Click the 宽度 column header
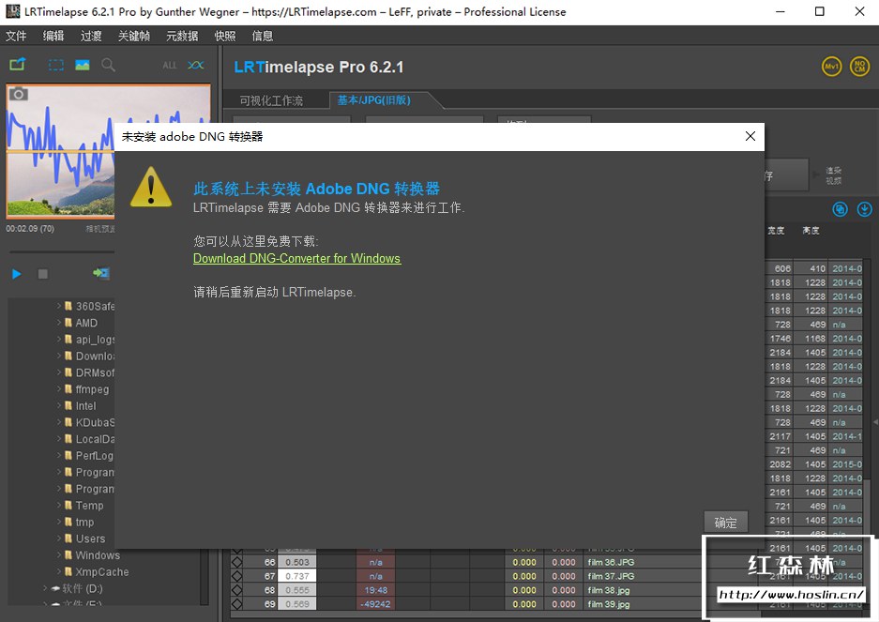The height and width of the screenshot is (622, 879). click(776, 231)
